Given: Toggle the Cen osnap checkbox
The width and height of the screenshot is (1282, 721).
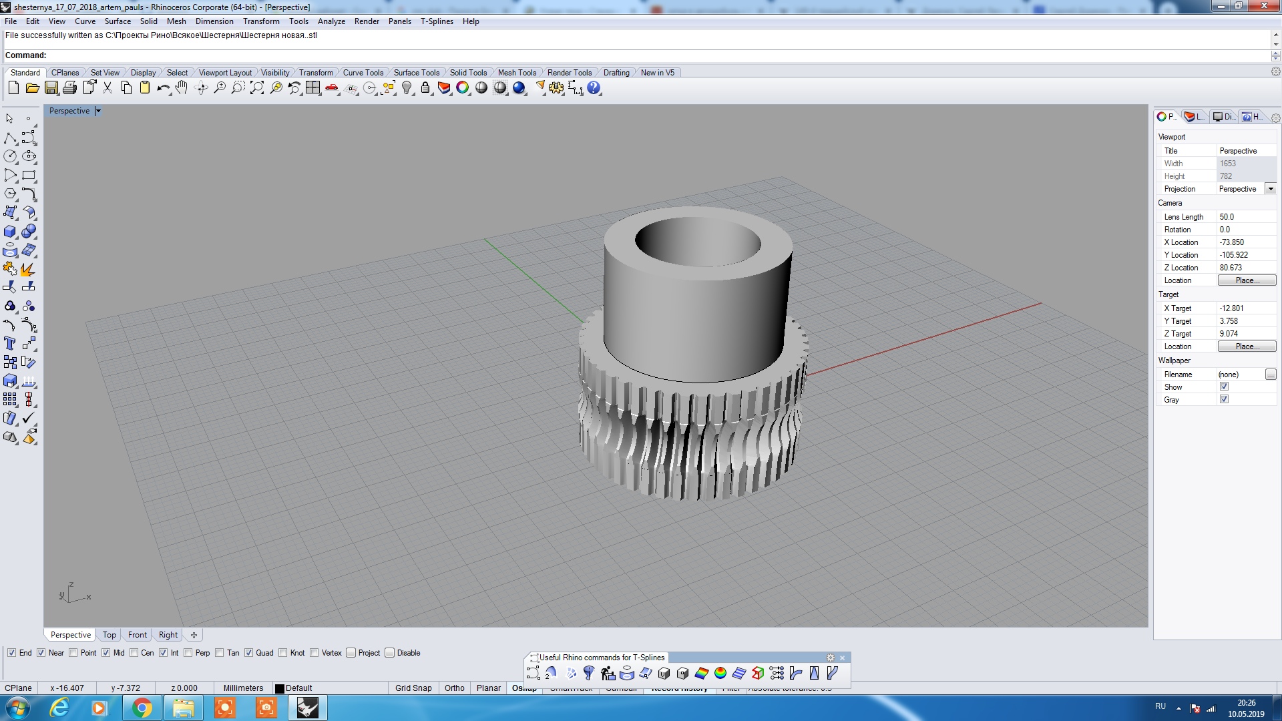Looking at the screenshot, I should coord(134,653).
